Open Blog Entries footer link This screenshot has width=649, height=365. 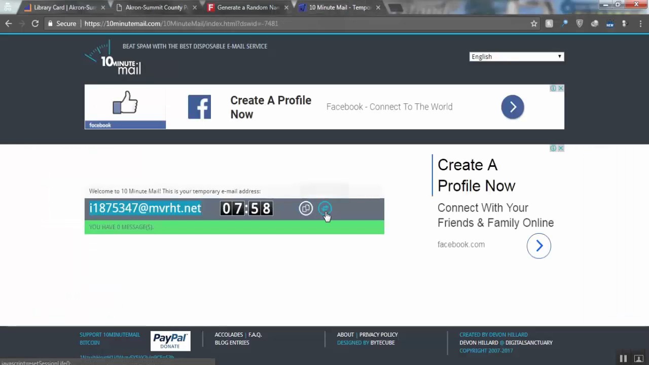pyautogui.click(x=232, y=343)
